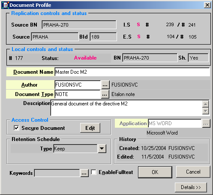Open Application lookup ellipsis button
Image resolution: width=213 pixels, height=195 pixels.
click(206, 123)
